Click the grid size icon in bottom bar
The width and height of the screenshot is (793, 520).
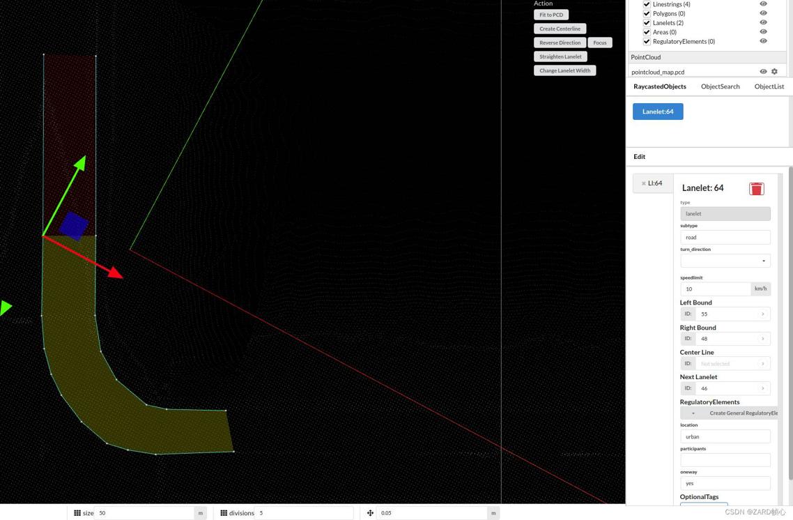tap(77, 513)
